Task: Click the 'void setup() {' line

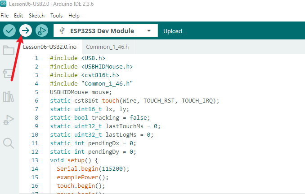Action: click(x=74, y=160)
